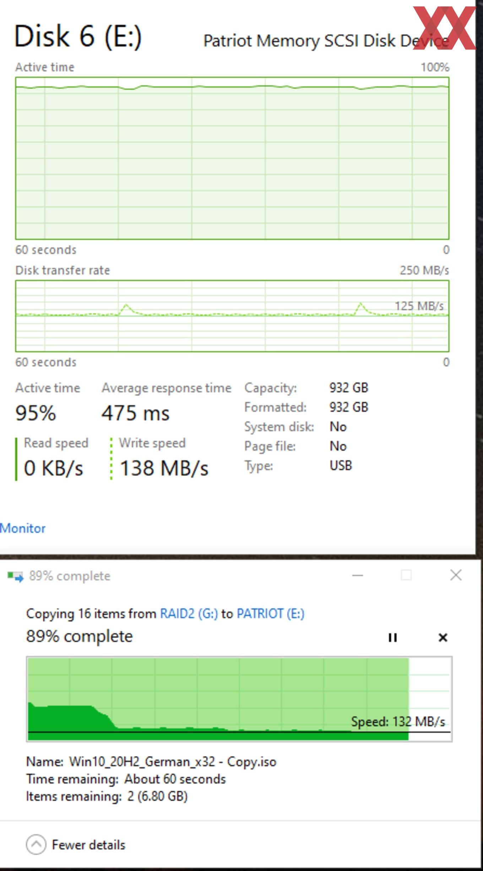Viewport: 483px width, 871px height.
Task: Close the copy progress dialog window
Action: click(456, 575)
